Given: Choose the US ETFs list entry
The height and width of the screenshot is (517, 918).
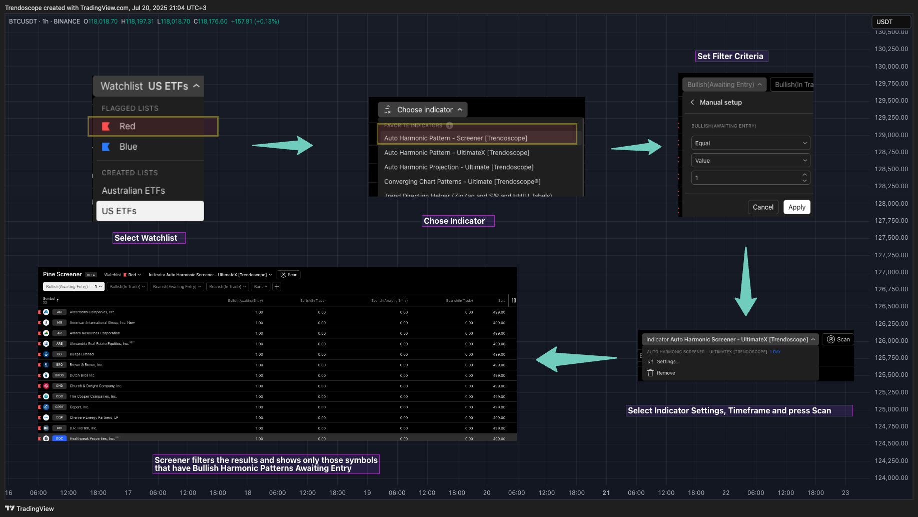Looking at the screenshot, I should pos(150,211).
